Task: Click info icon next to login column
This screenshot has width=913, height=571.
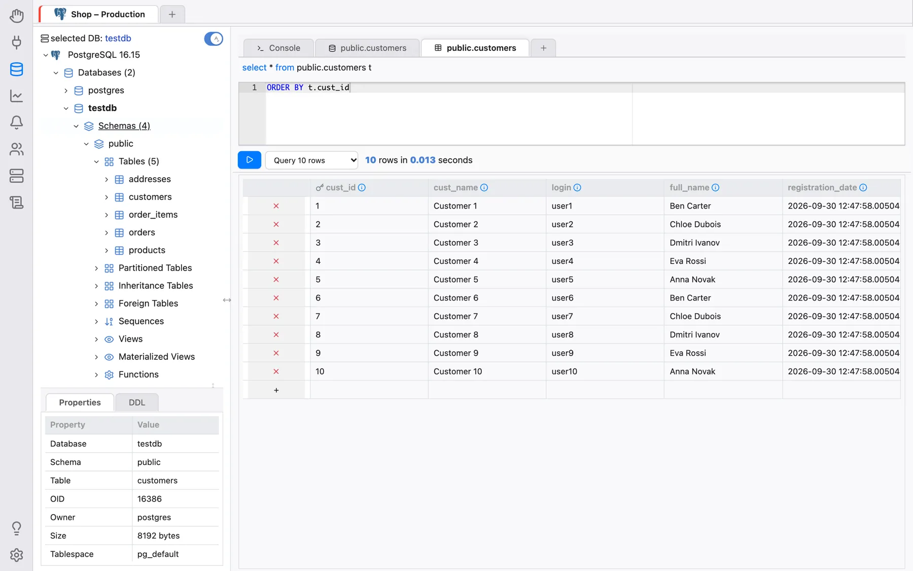Action: click(577, 187)
